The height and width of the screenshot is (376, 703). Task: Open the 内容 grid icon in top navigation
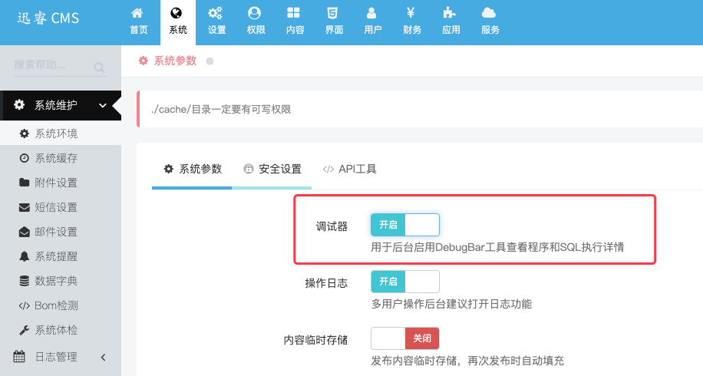(293, 13)
